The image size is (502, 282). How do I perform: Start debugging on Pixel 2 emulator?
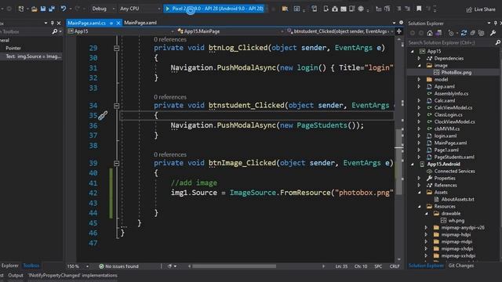214,9
